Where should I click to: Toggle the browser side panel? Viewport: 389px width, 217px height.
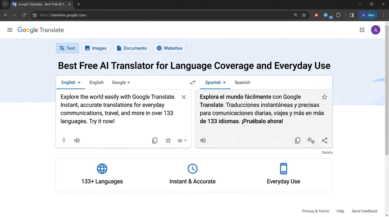coord(352,15)
